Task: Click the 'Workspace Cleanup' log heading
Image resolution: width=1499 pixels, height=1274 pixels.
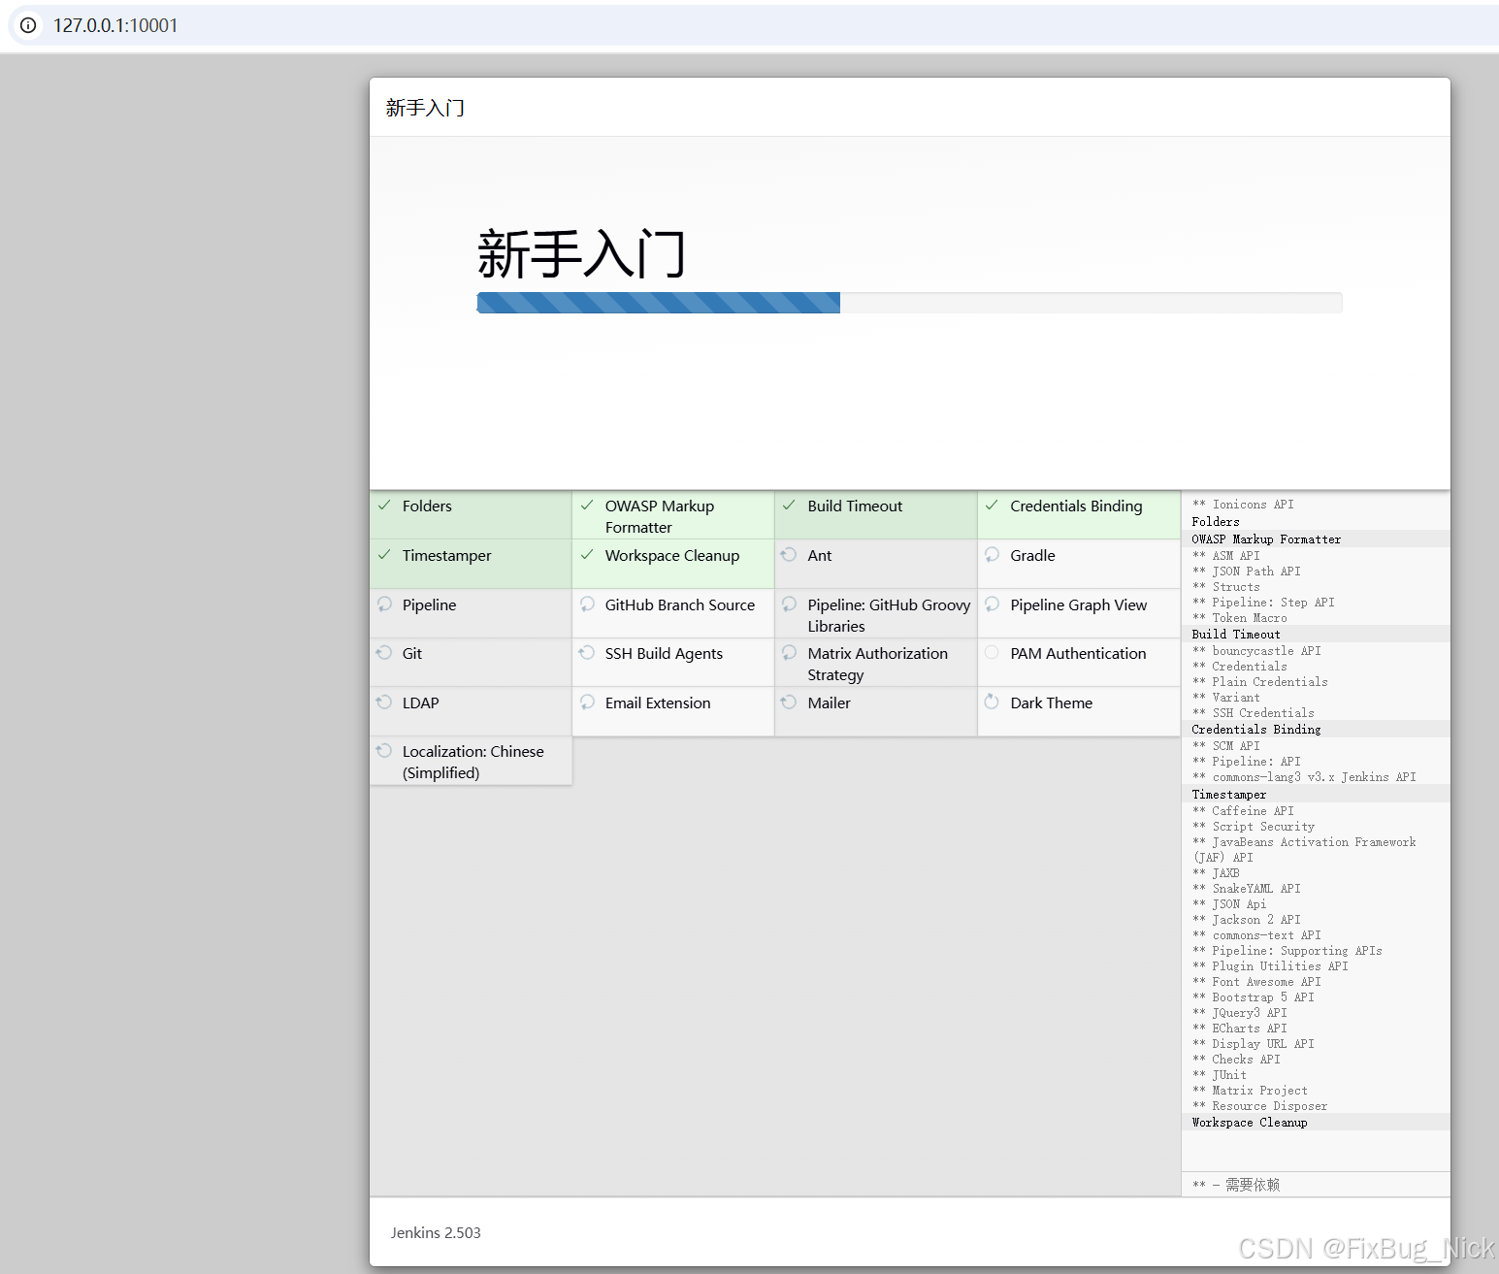Action: pos(1250,1123)
